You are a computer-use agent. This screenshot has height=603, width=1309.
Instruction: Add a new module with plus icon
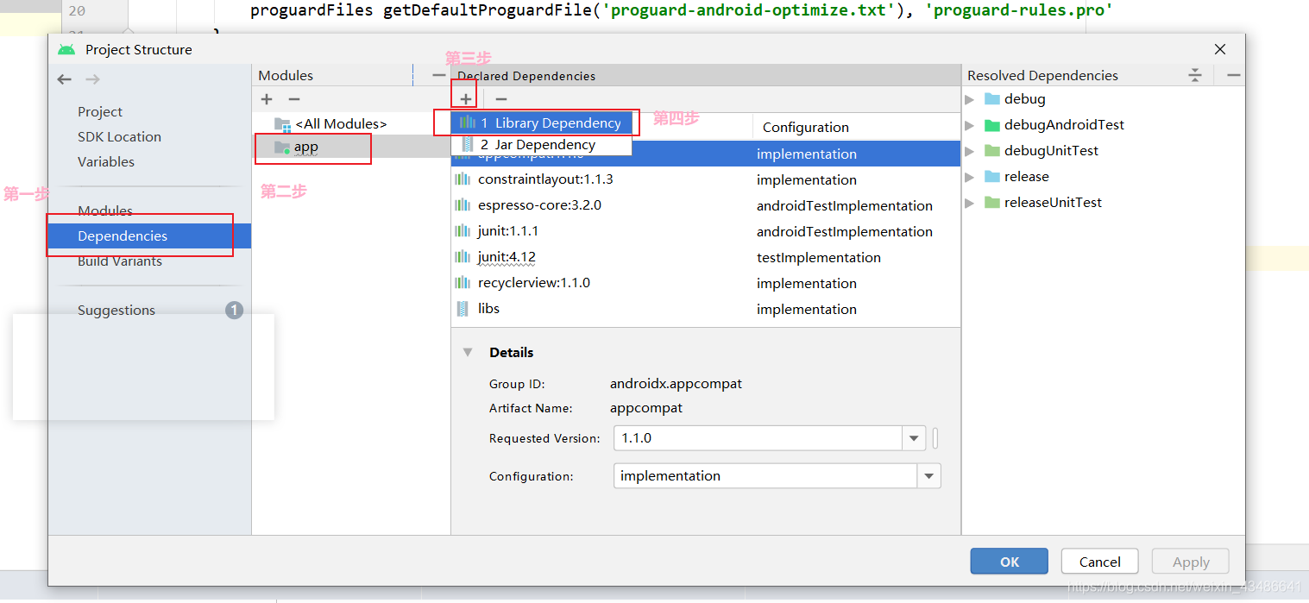267,100
